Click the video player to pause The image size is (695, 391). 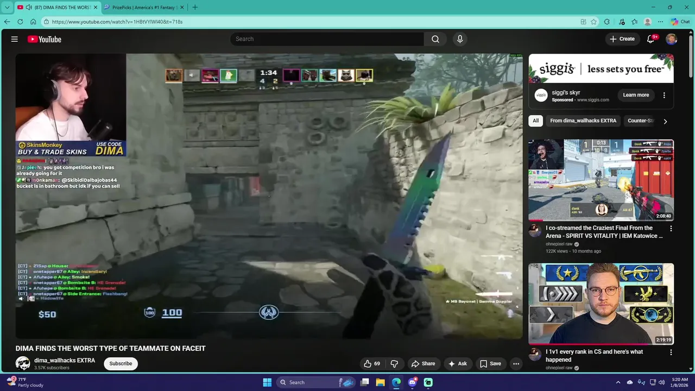tap(269, 195)
